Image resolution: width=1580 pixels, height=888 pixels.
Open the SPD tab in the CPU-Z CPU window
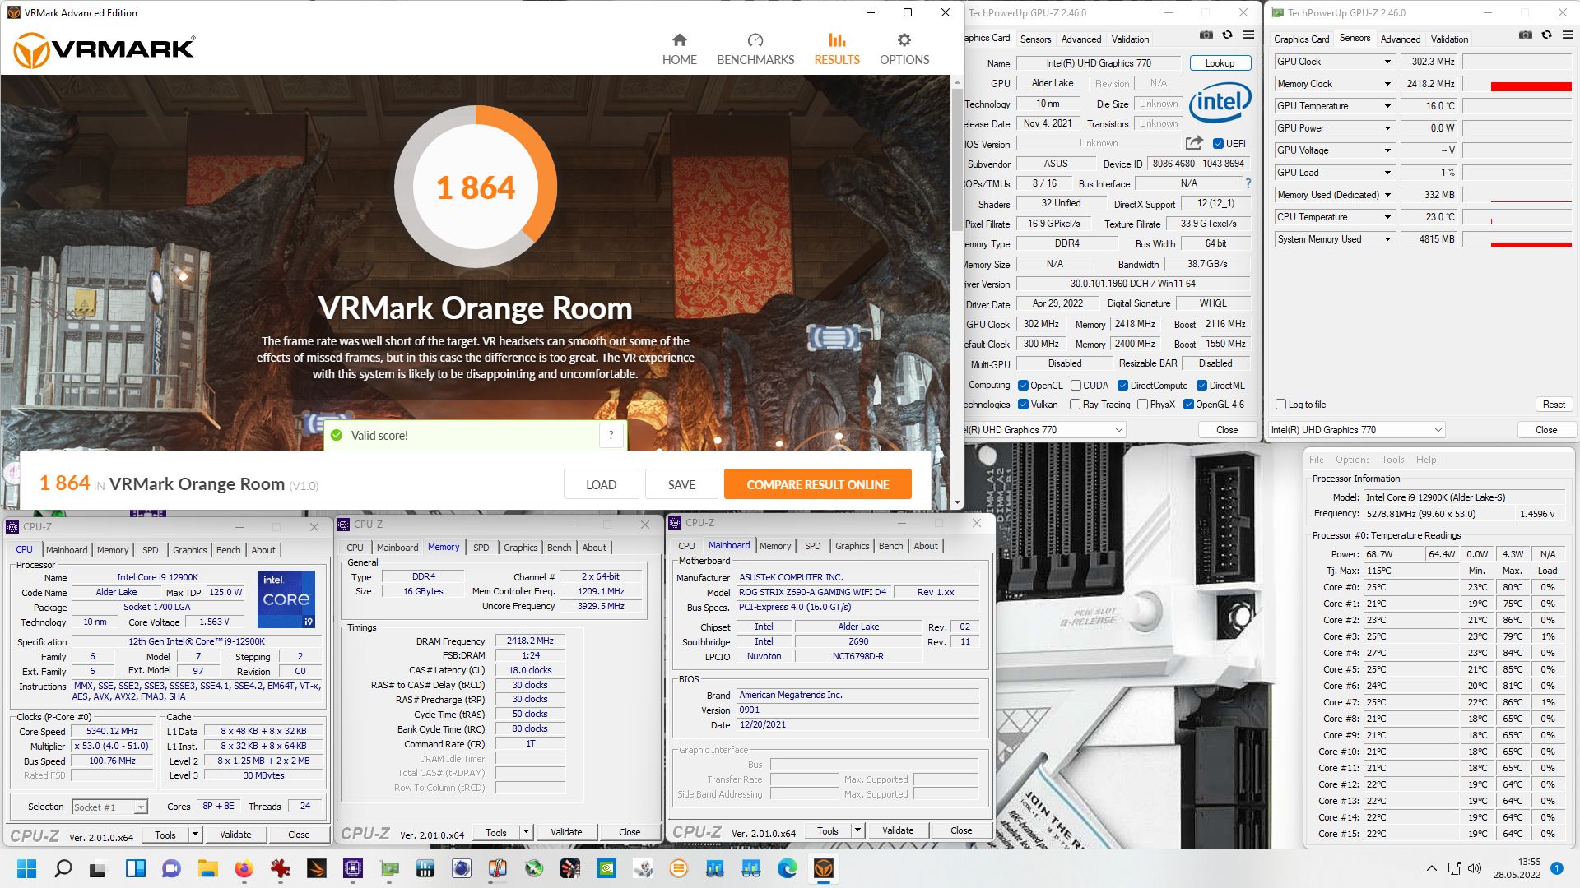point(150,550)
